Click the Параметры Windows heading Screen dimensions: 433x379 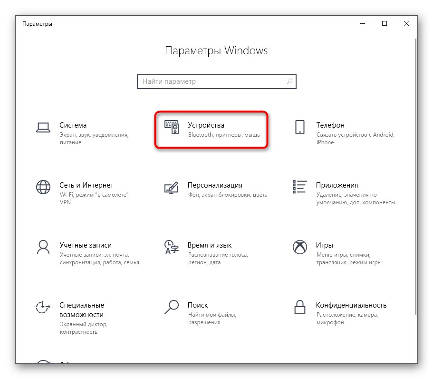pyautogui.click(x=216, y=50)
